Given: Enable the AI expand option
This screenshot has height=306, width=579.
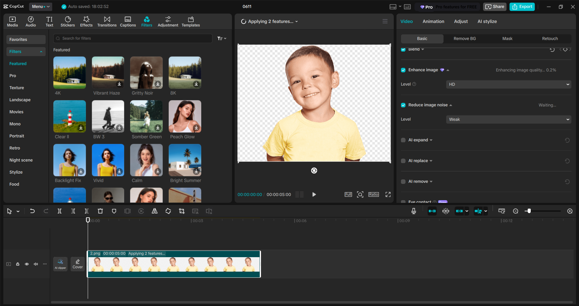Looking at the screenshot, I should click(403, 140).
